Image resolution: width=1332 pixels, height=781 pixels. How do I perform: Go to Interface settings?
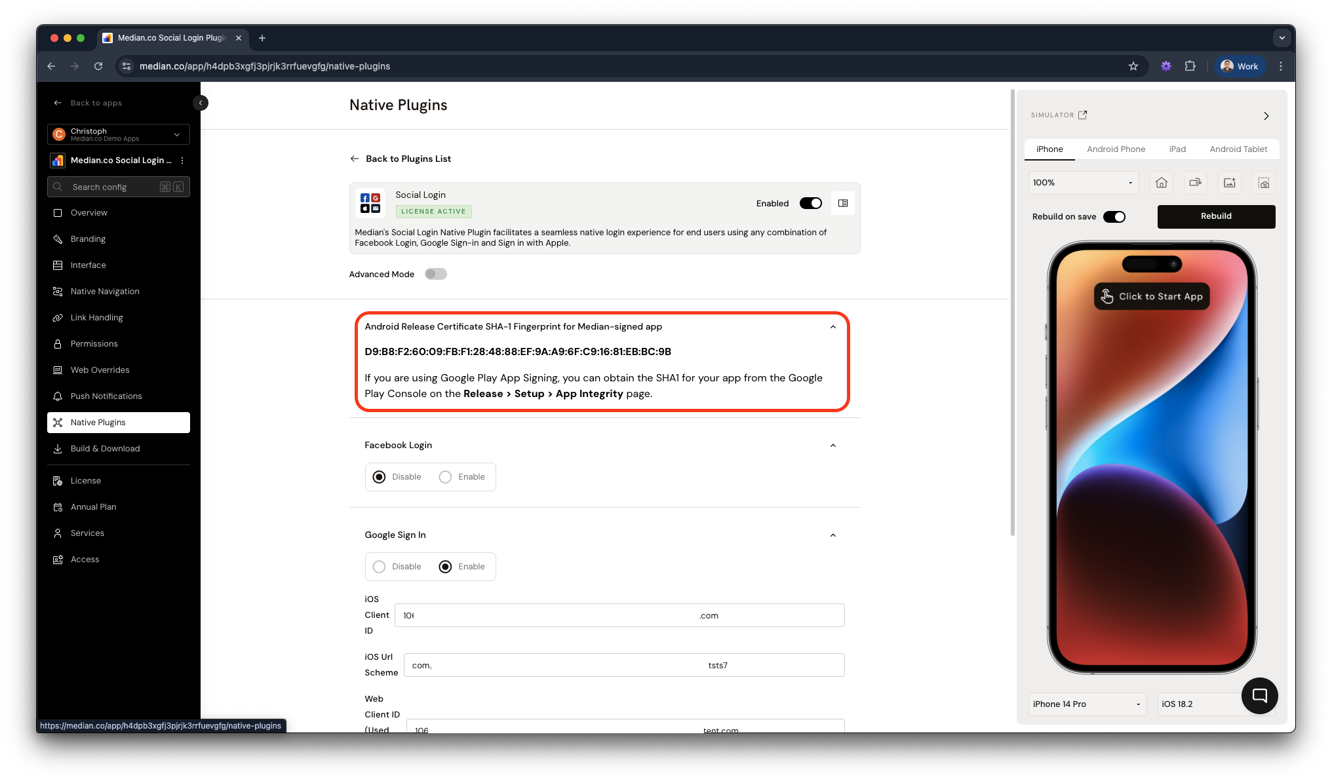point(119,265)
